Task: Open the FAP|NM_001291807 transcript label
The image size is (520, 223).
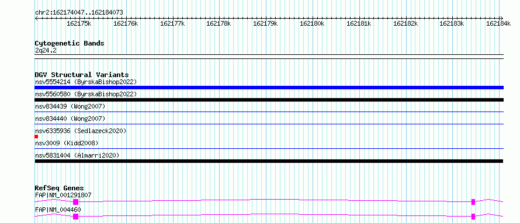Action: [x=63, y=195]
